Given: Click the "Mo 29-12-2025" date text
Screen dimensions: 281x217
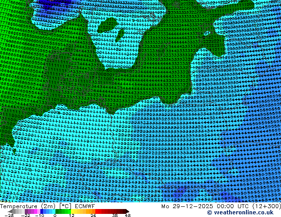Looking at the screenshot, I should point(187,206).
